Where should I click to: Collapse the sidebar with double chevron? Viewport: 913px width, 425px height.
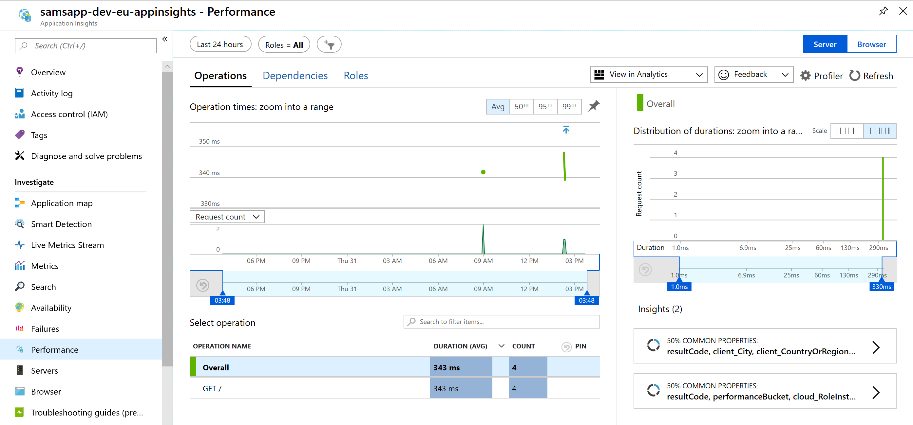(x=165, y=39)
